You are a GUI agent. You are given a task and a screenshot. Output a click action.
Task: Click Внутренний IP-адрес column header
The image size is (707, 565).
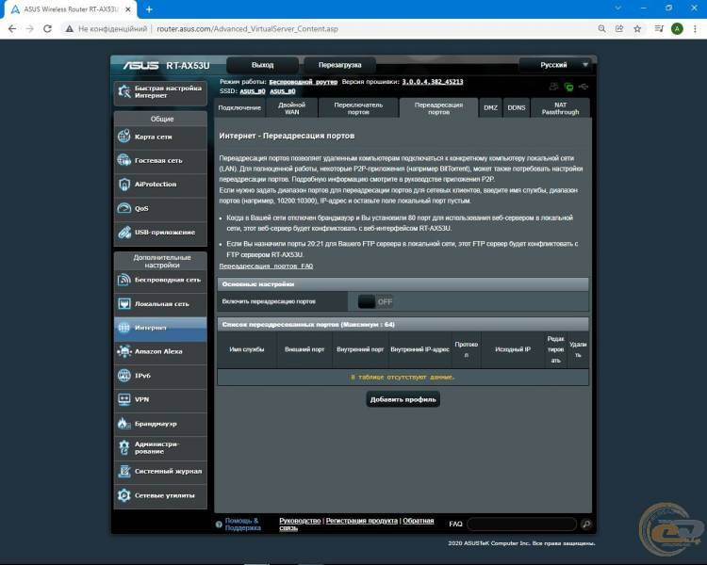click(419, 349)
